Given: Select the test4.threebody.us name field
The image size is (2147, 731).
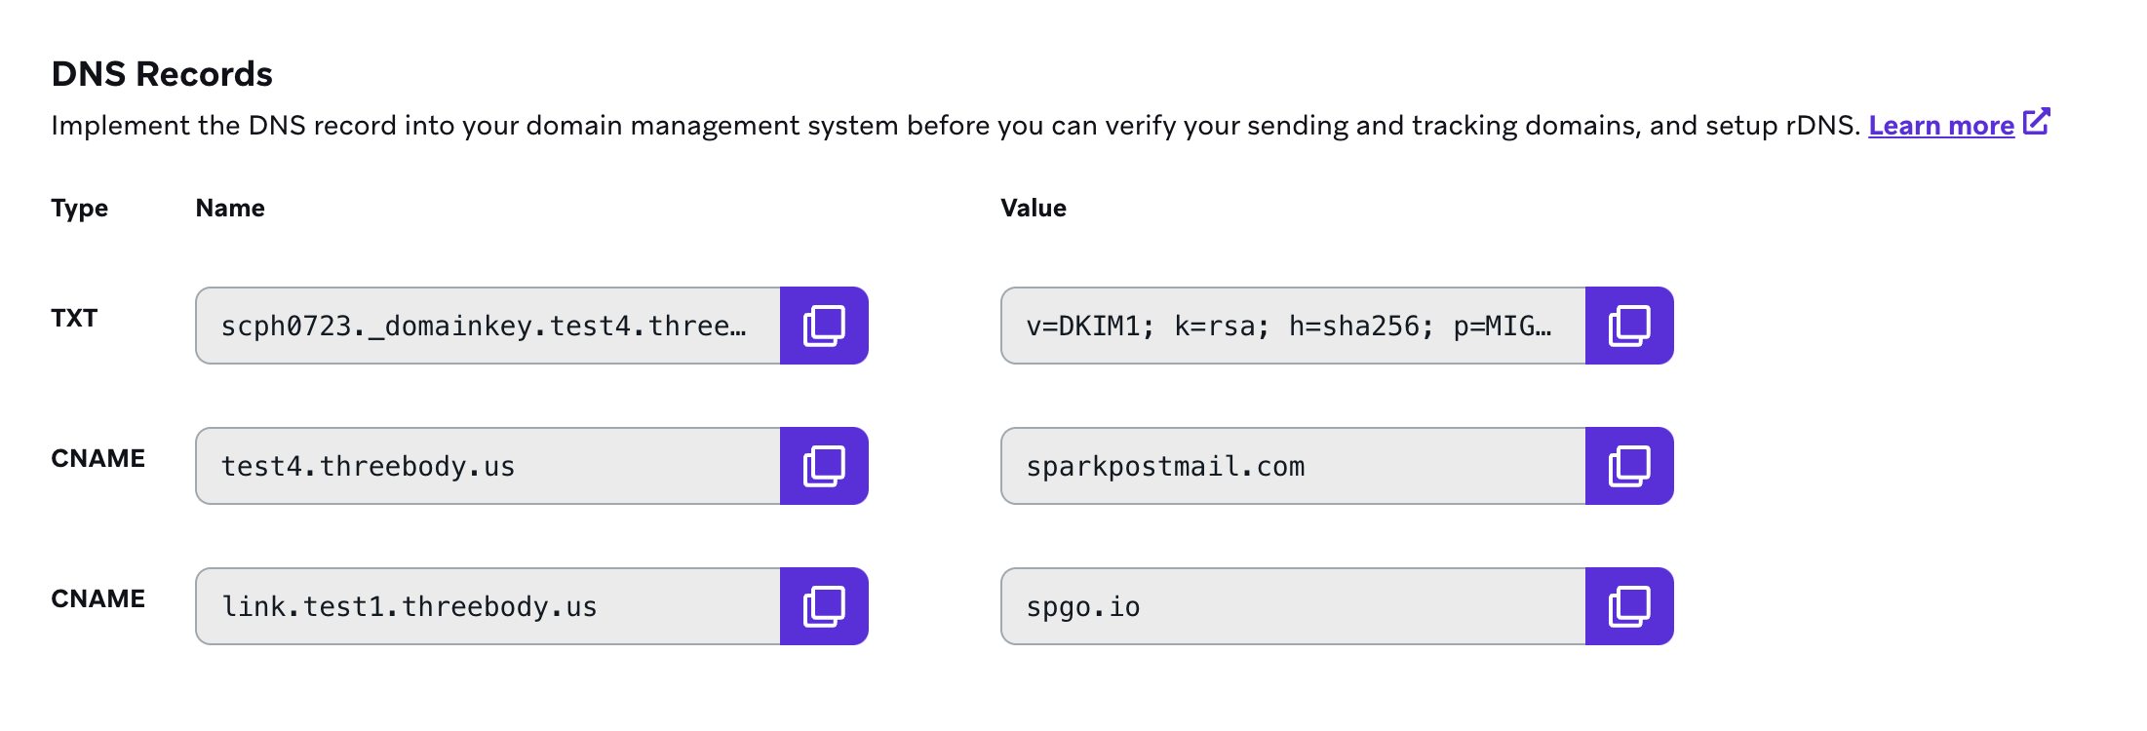Looking at the screenshot, I should (488, 466).
